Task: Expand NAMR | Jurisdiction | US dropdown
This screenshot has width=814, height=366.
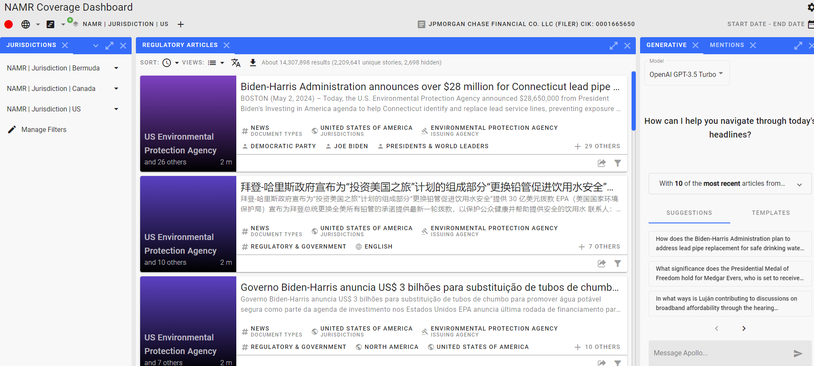Action: tap(116, 109)
